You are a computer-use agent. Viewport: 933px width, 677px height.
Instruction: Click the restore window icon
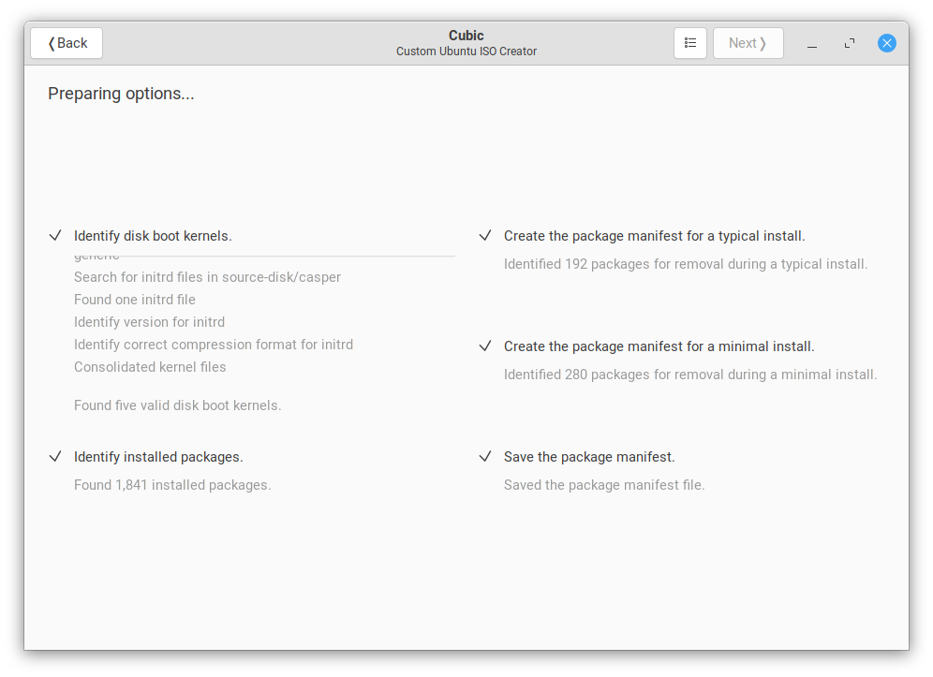tap(849, 43)
